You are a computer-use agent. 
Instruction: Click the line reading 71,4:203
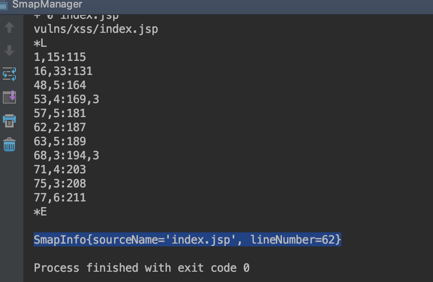coord(60,170)
